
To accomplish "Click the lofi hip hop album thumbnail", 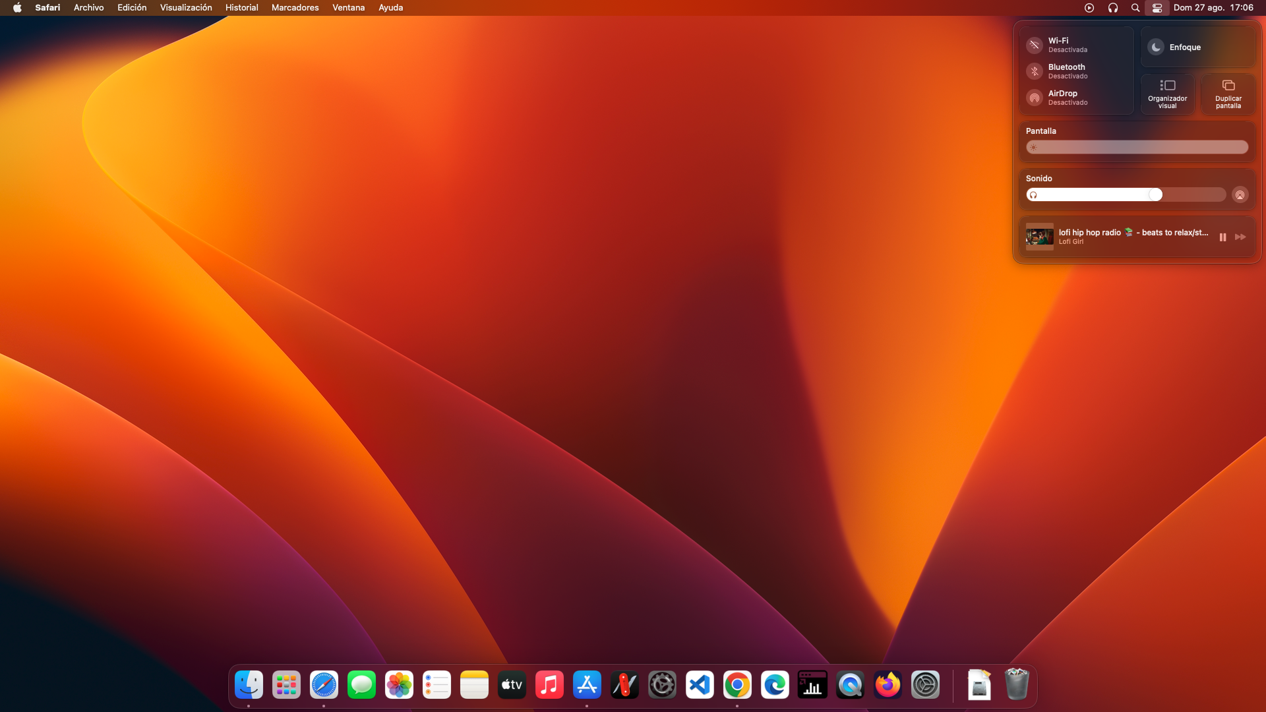I will (1039, 237).
